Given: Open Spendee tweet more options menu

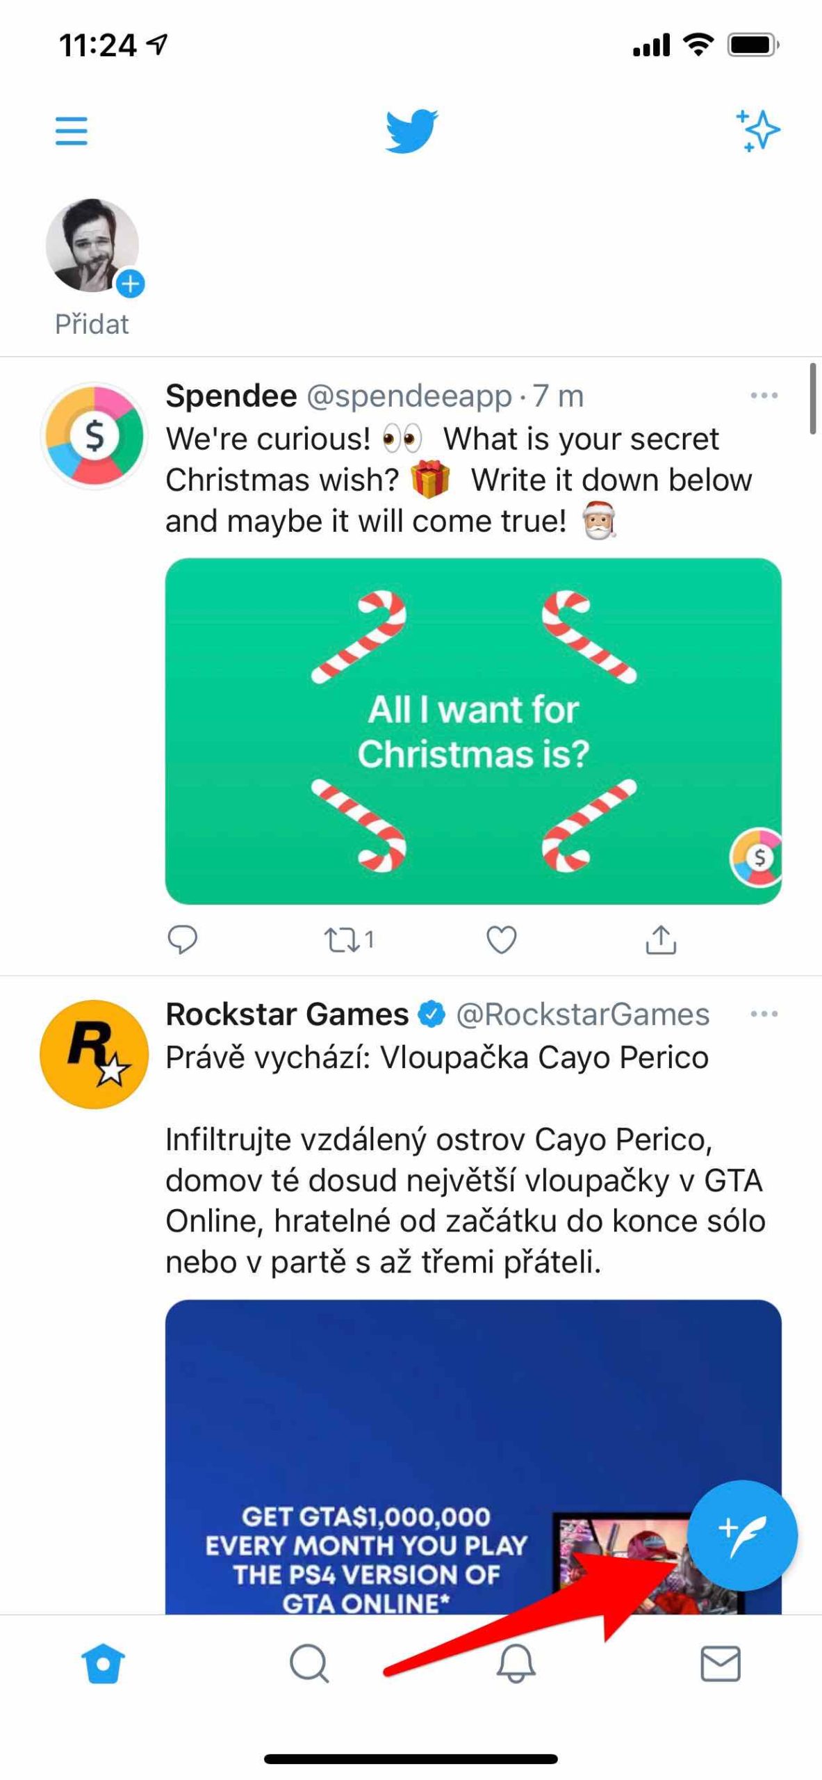Looking at the screenshot, I should pos(764,396).
